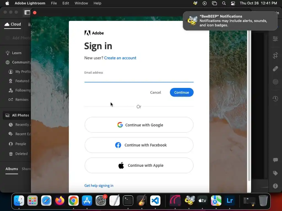The height and width of the screenshot is (211, 282).
Task: Open Control Center in menu bar
Action: click(233, 3)
